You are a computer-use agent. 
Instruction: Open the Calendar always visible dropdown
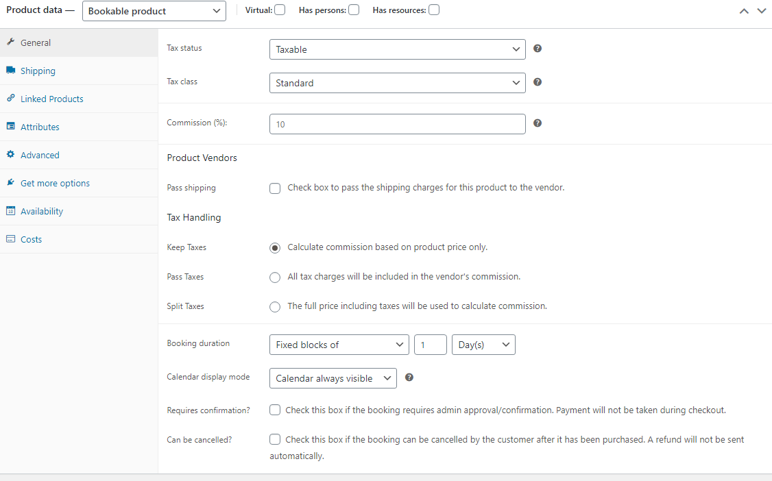point(333,378)
